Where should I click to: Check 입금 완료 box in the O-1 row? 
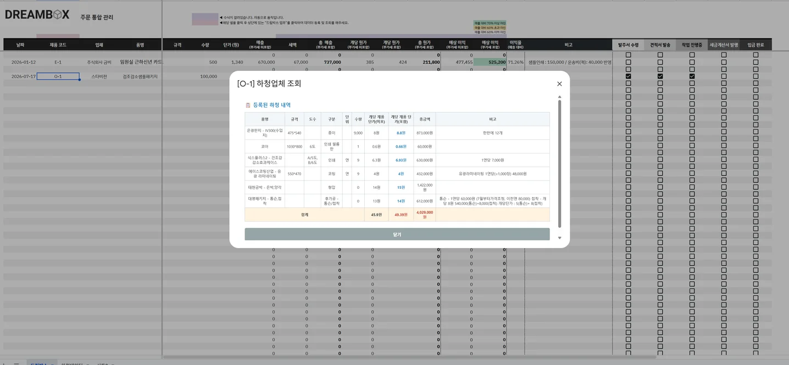point(755,76)
